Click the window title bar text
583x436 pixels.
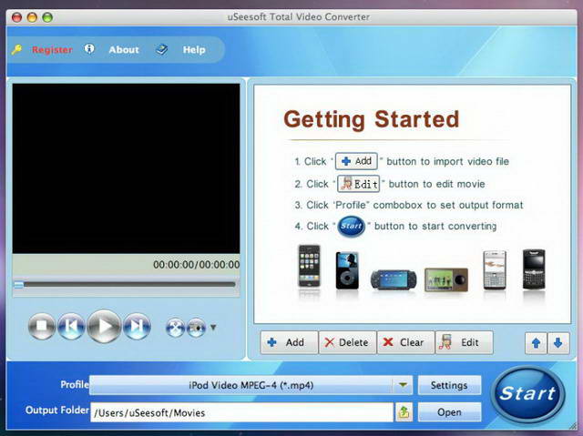click(299, 16)
